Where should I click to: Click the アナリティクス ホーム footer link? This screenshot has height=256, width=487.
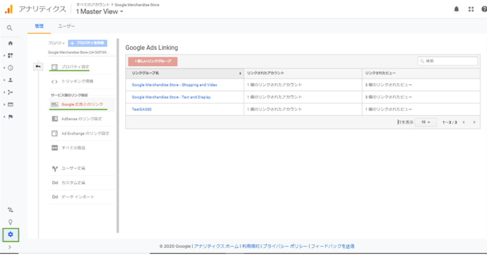point(216,246)
